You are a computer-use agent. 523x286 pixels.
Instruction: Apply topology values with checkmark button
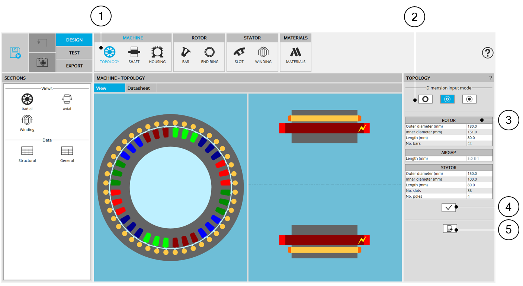tap(449, 208)
